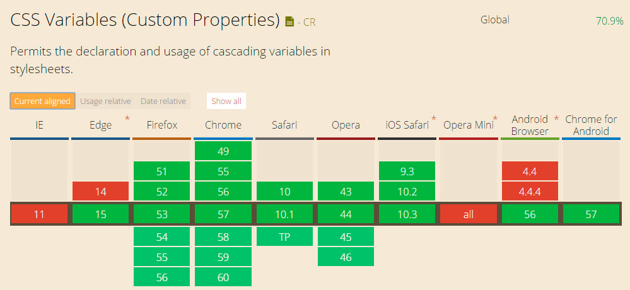
Task: Click the 70.9% global usage figure
Action: tap(609, 21)
